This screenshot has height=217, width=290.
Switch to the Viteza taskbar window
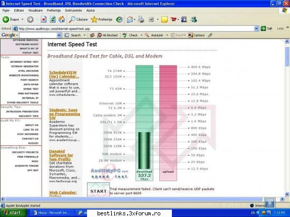pos(52,213)
